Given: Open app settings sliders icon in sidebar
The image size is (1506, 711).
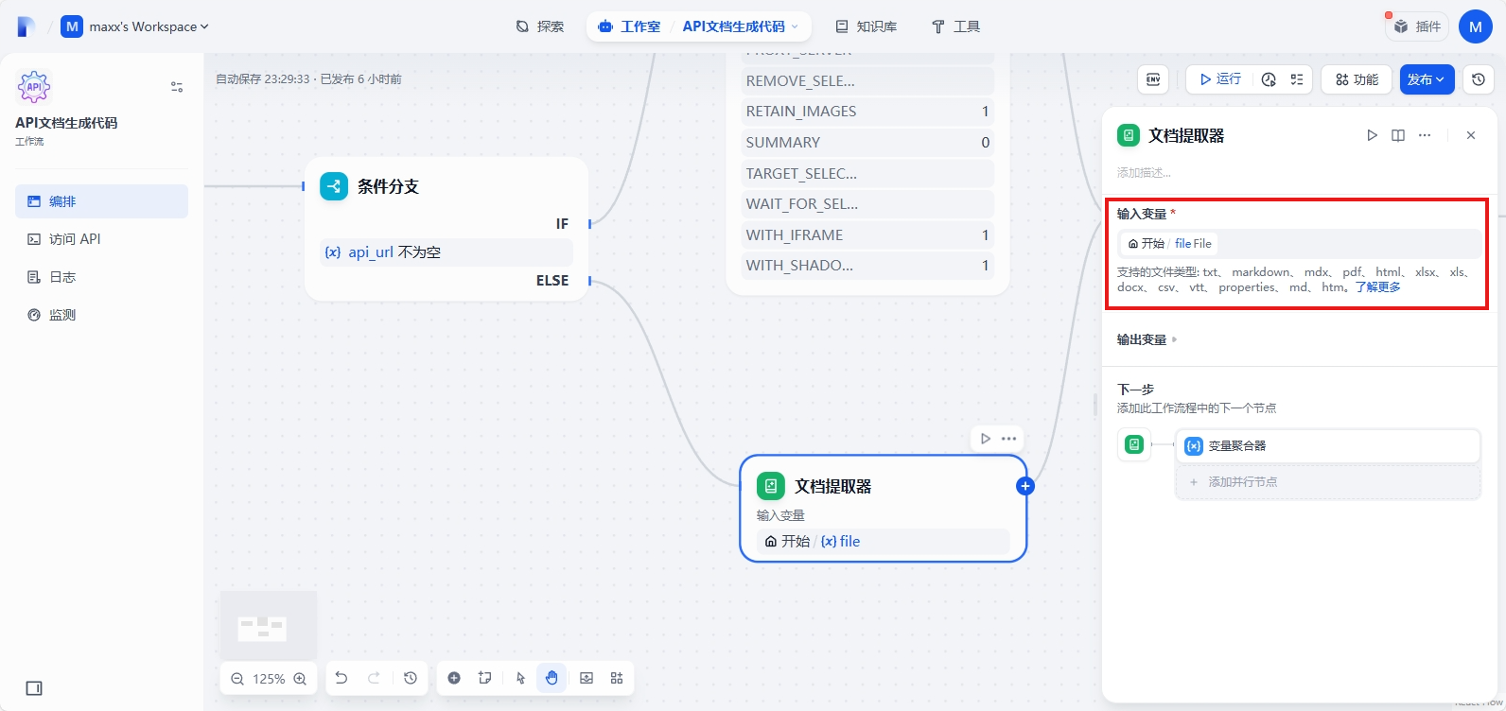Looking at the screenshot, I should click(x=177, y=87).
